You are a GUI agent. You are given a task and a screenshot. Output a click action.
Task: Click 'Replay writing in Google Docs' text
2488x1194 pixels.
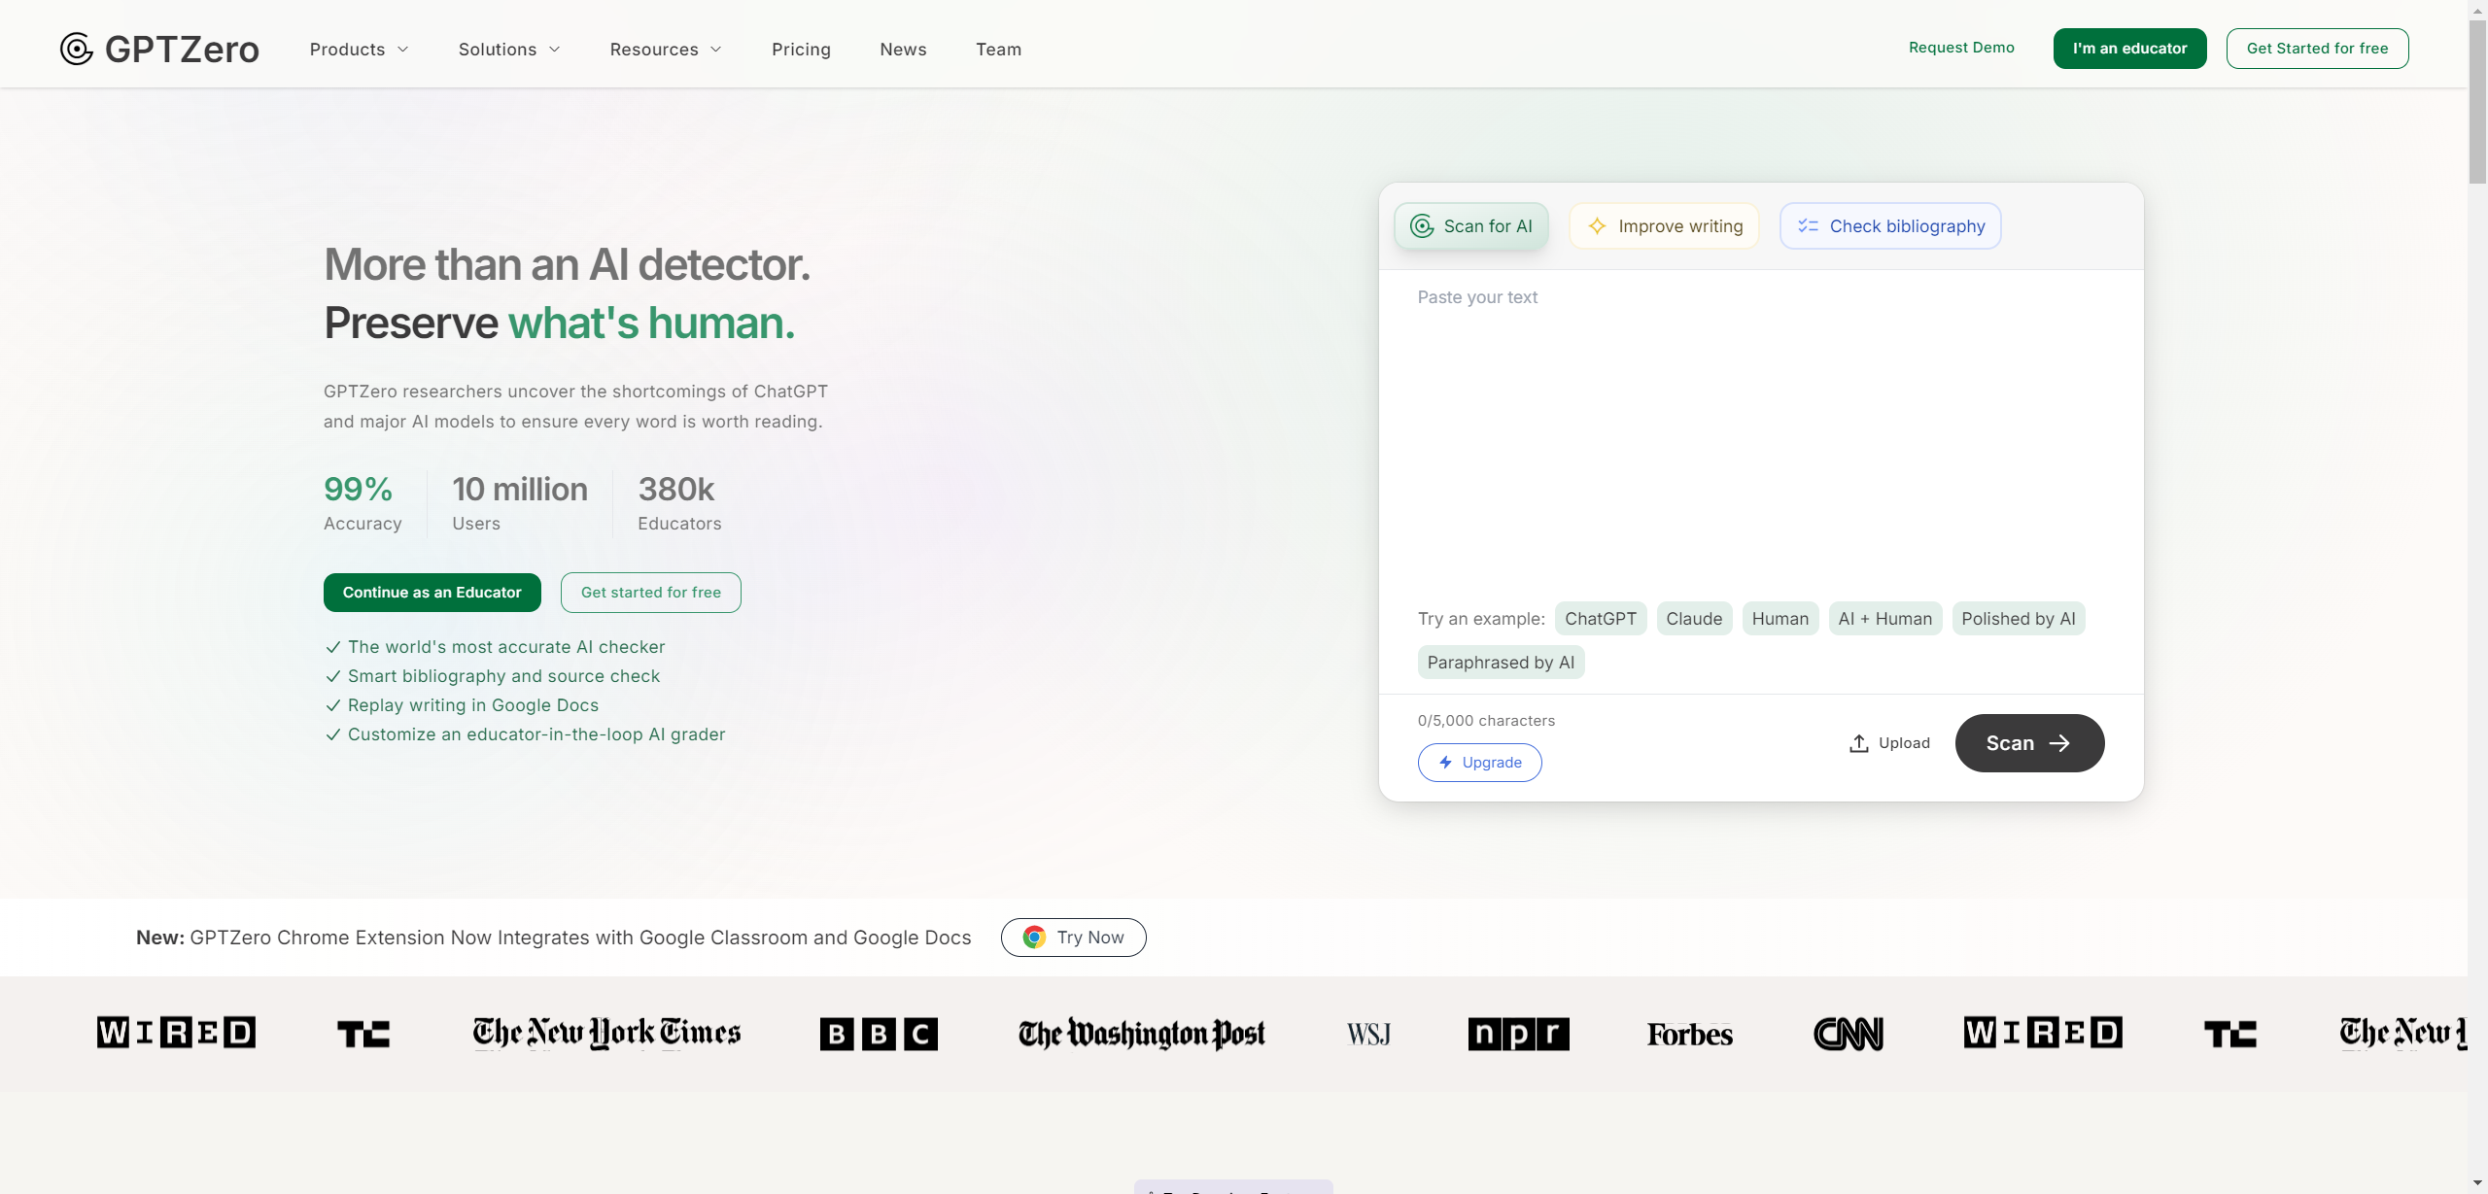pyautogui.click(x=473, y=705)
